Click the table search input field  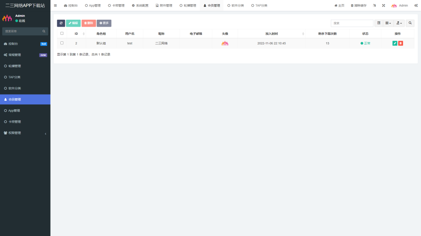click(x=352, y=23)
